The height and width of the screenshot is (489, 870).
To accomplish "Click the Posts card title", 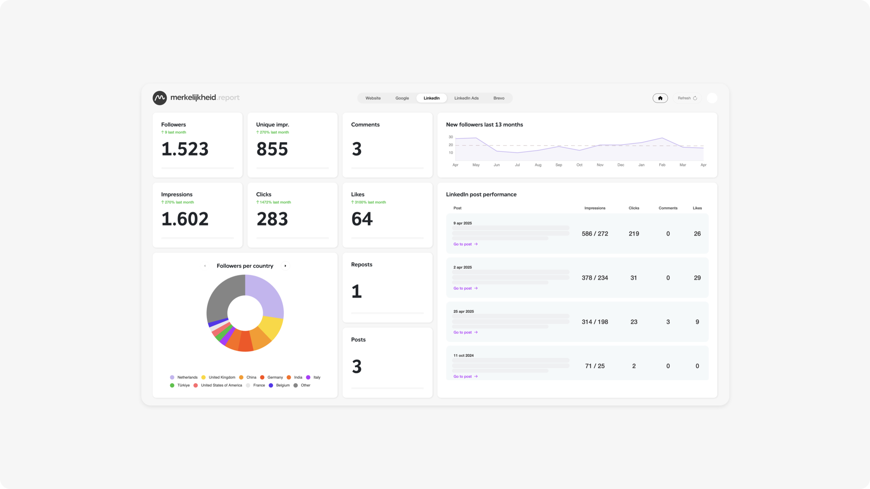I will [x=358, y=340].
